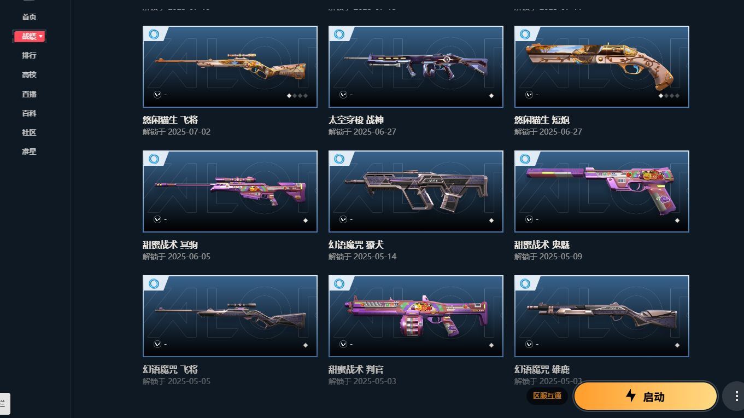Select level diamonds on 悠闲猫生 短炮 card
744x418 pixels.
click(x=669, y=95)
